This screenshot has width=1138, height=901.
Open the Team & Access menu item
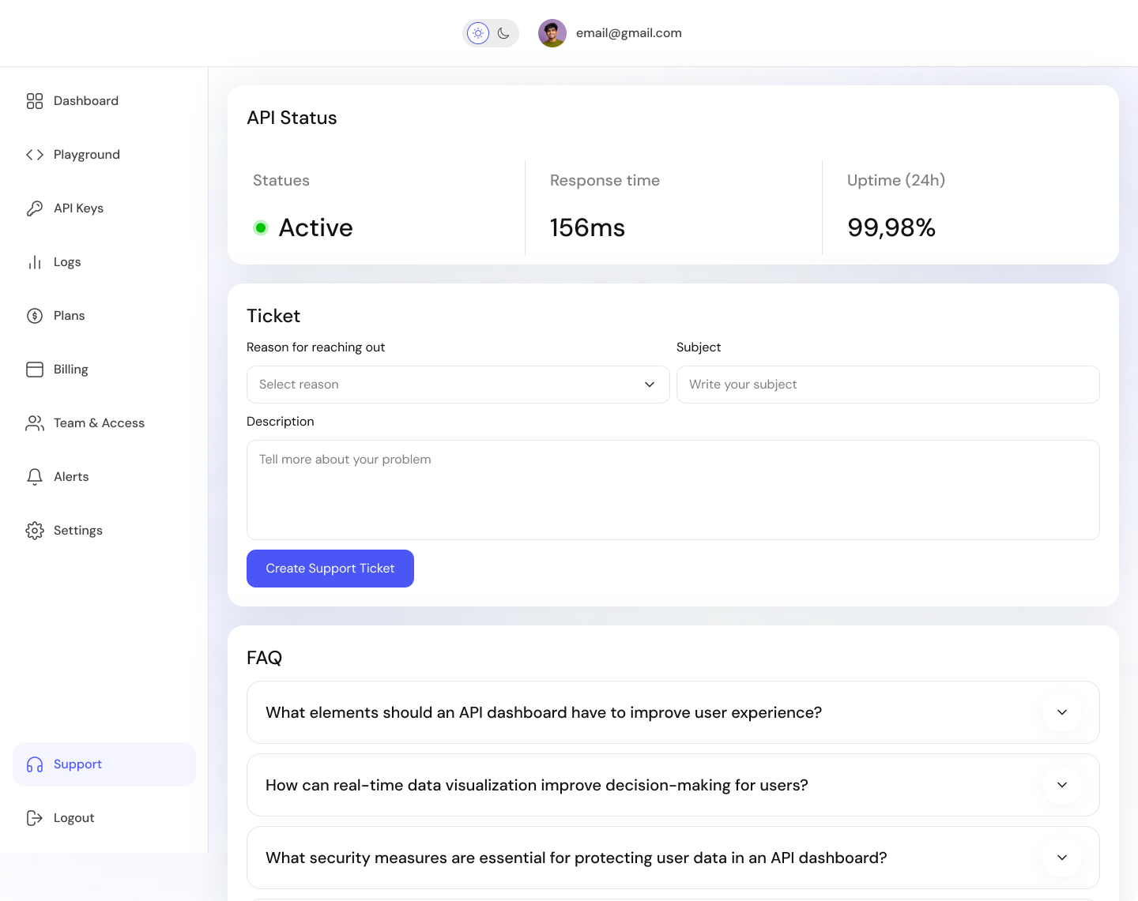click(x=99, y=423)
